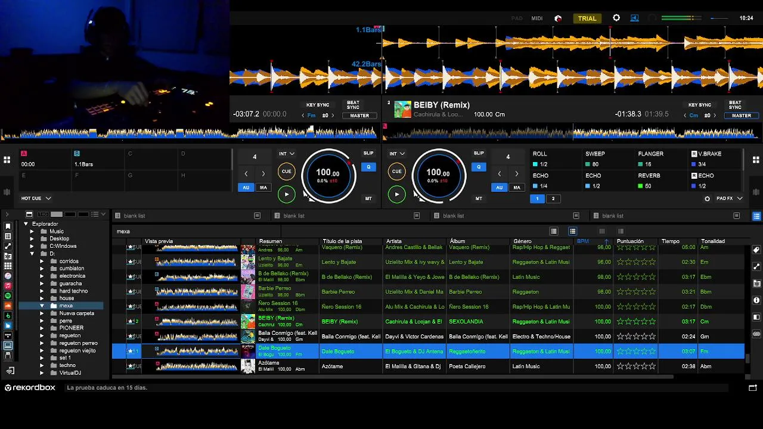
Task: Play deck 2 with play button
Action: pos(396,194)
